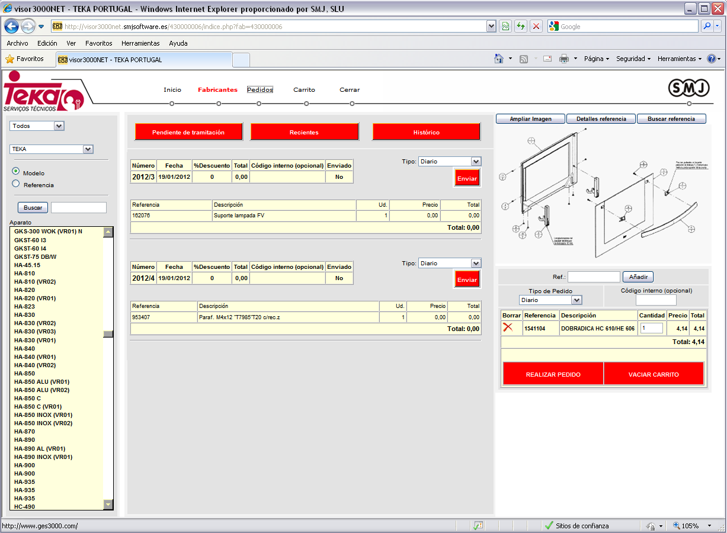Select the visor3000NET - TEKA PORTUGAL tab
Image resolution: width=727 pixels, height=533 pixels.
tap(143, 60)
